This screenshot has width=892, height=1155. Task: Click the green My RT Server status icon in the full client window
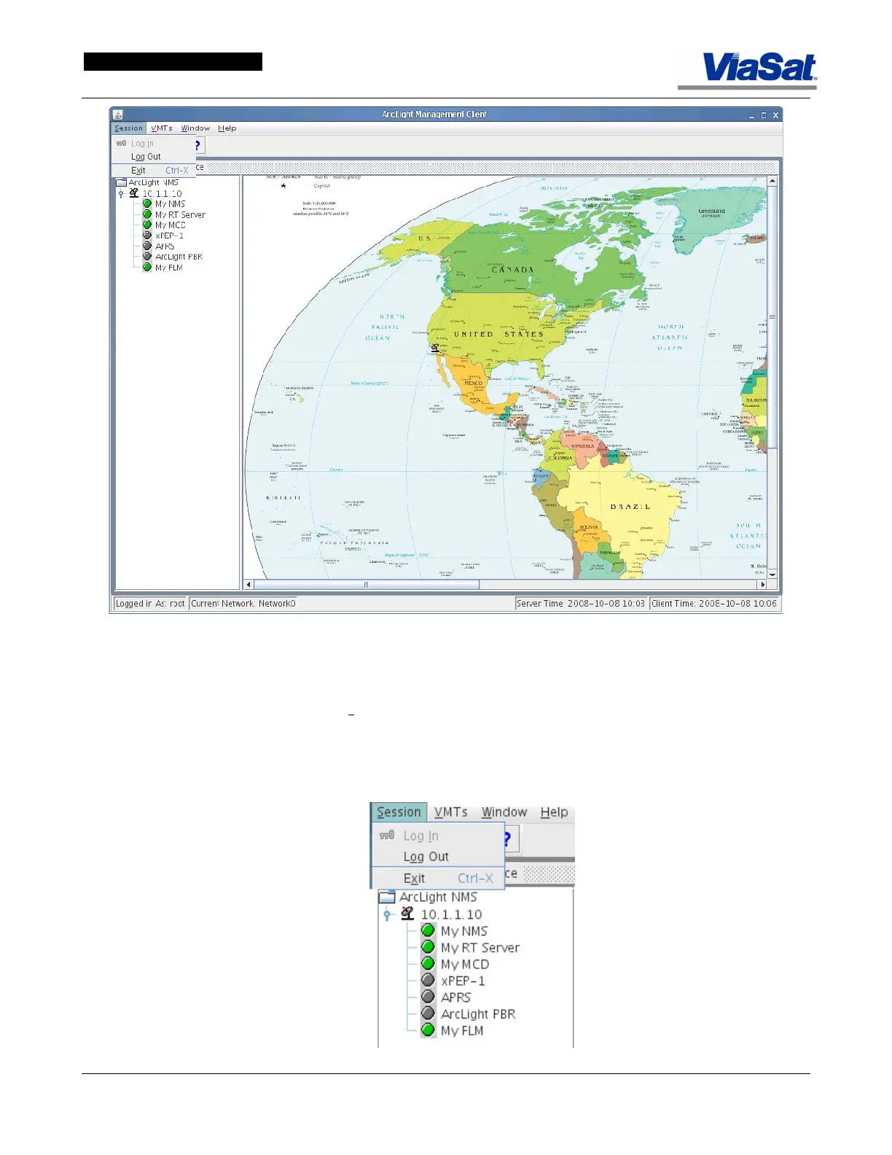[x=147, y=214]
